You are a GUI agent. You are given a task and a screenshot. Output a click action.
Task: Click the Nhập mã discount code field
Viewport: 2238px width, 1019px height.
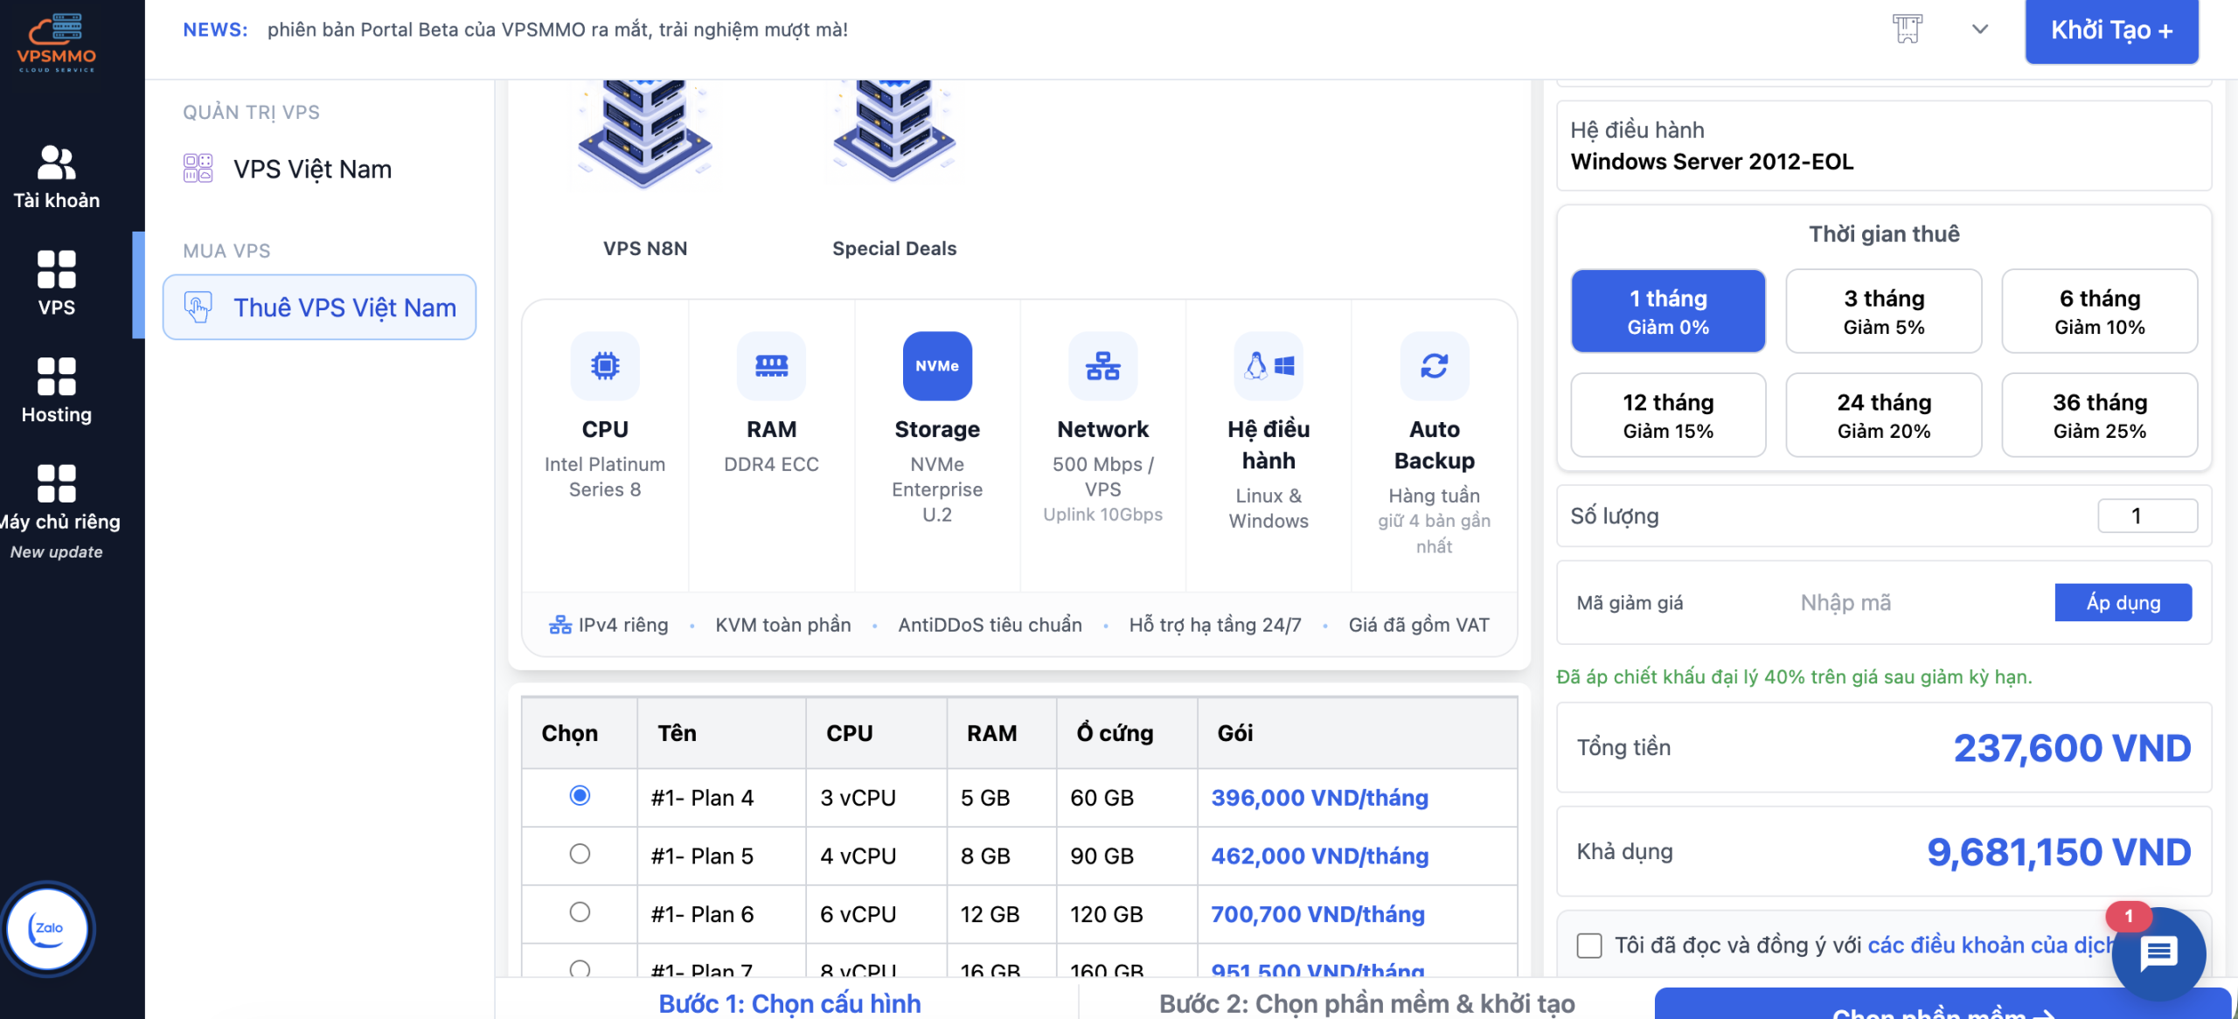(x=1919, y=603)
